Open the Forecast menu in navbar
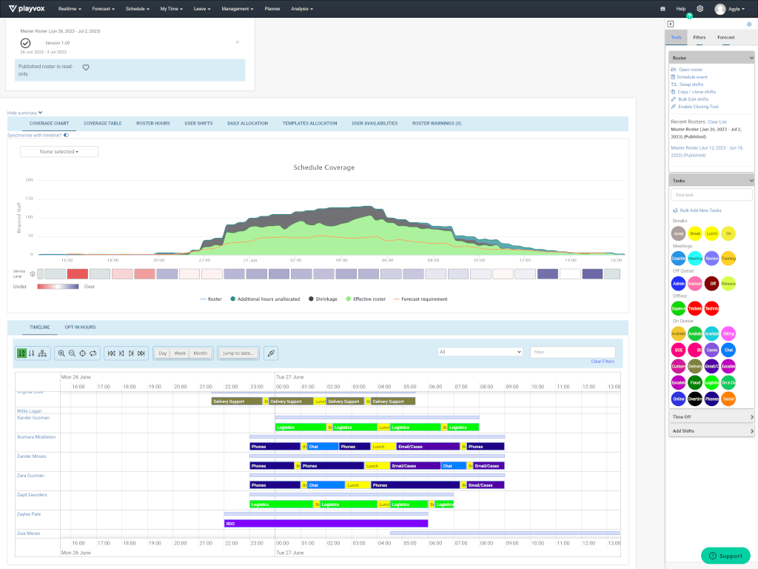 104,9
